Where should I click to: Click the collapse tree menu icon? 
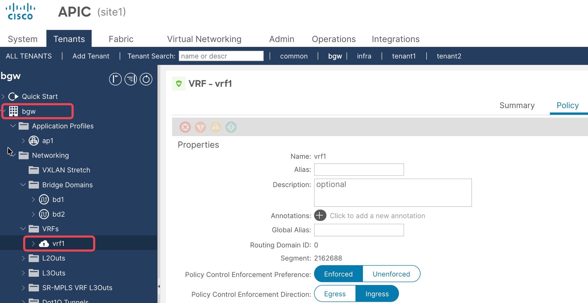[x=131, y=79]
